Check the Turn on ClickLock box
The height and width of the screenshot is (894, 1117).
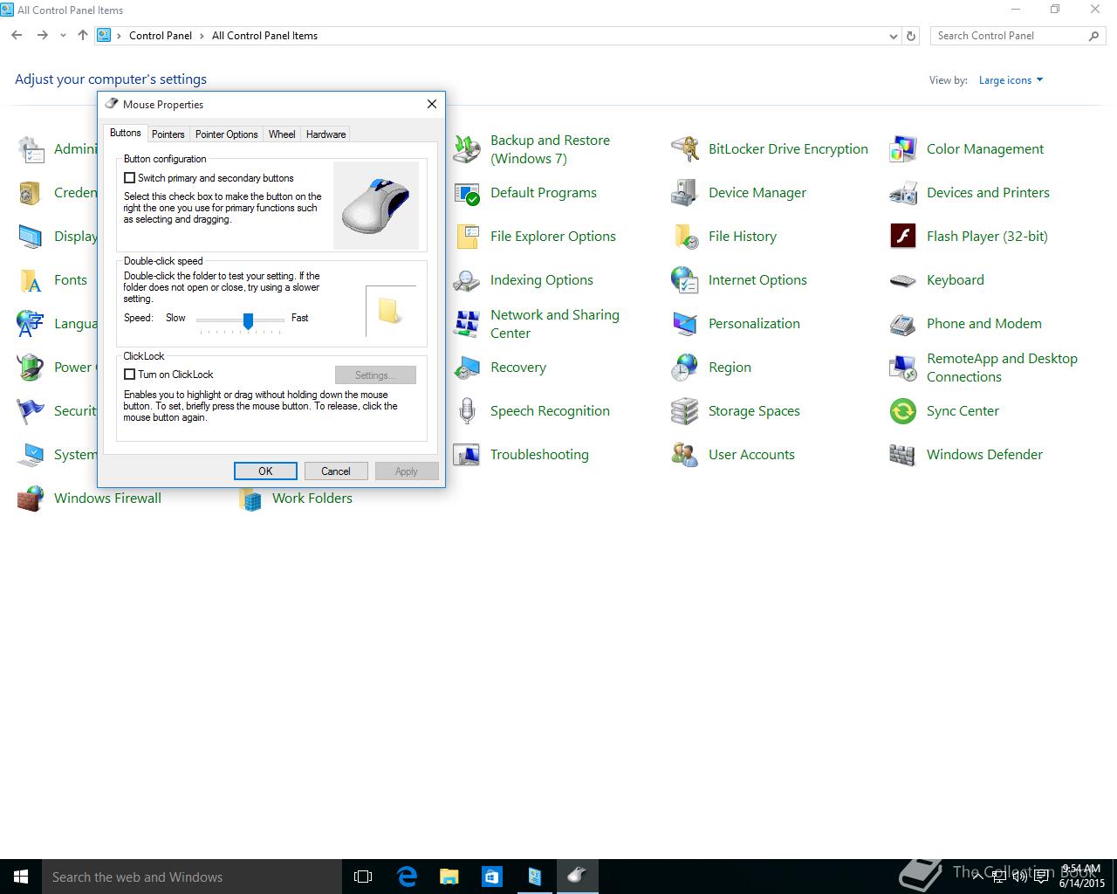pos(130,375)
